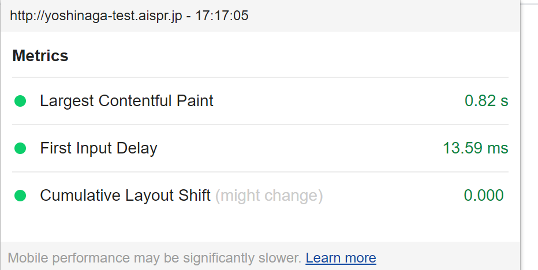
Task: Click the green dot beside First Input Delay
Action: click(20, 149)
